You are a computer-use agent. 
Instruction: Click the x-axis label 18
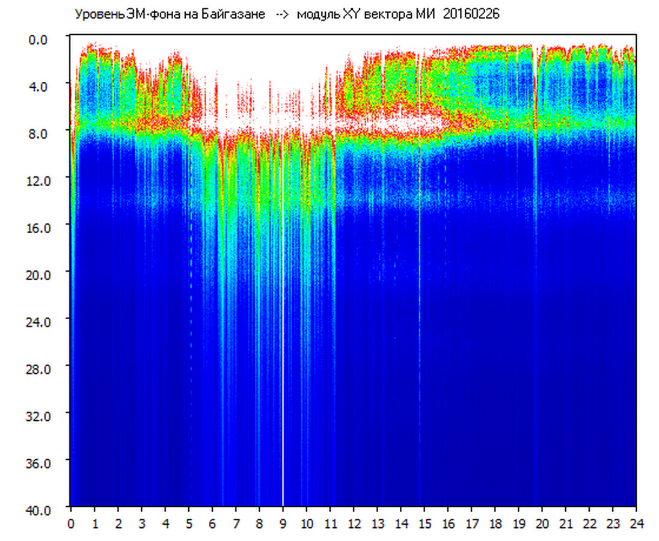click(x=495, y=524)
